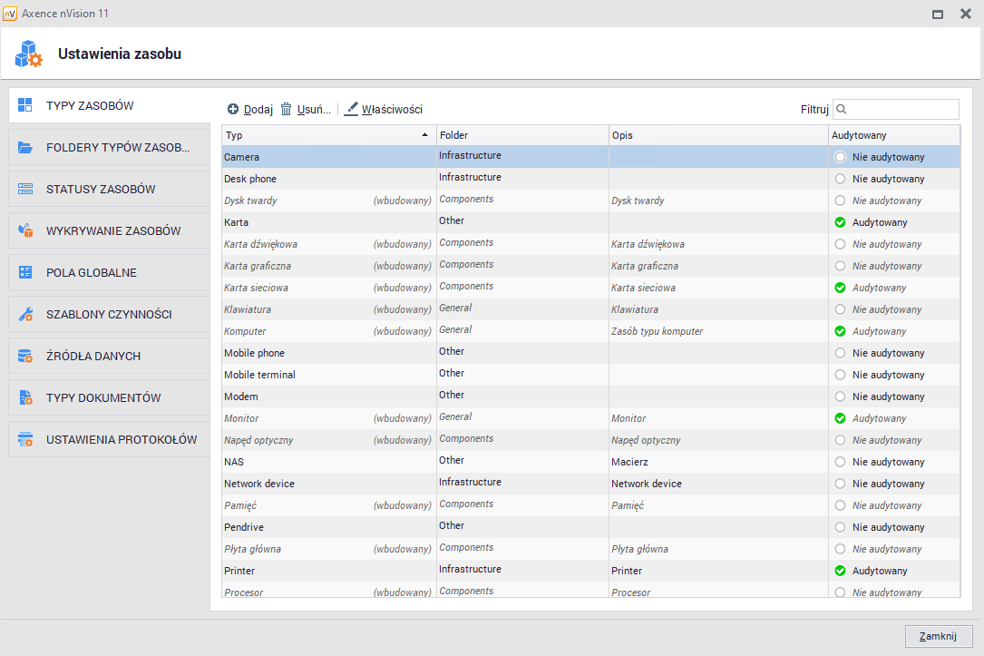The width and height of the screenshot is (984, 656).
Task: Click the Statusy zasobów sidebar icon
Action: (x=25, y=189)
